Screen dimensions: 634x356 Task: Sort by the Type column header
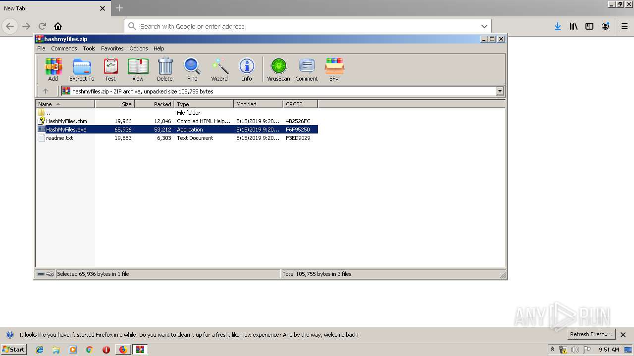pyautogui.click(x=204, y=104)
